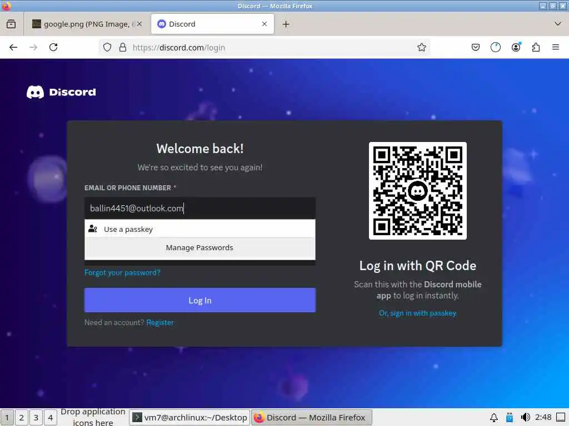Select the Discord tab
The width and height of the screenshot is (569, 426).
point(212,24)
